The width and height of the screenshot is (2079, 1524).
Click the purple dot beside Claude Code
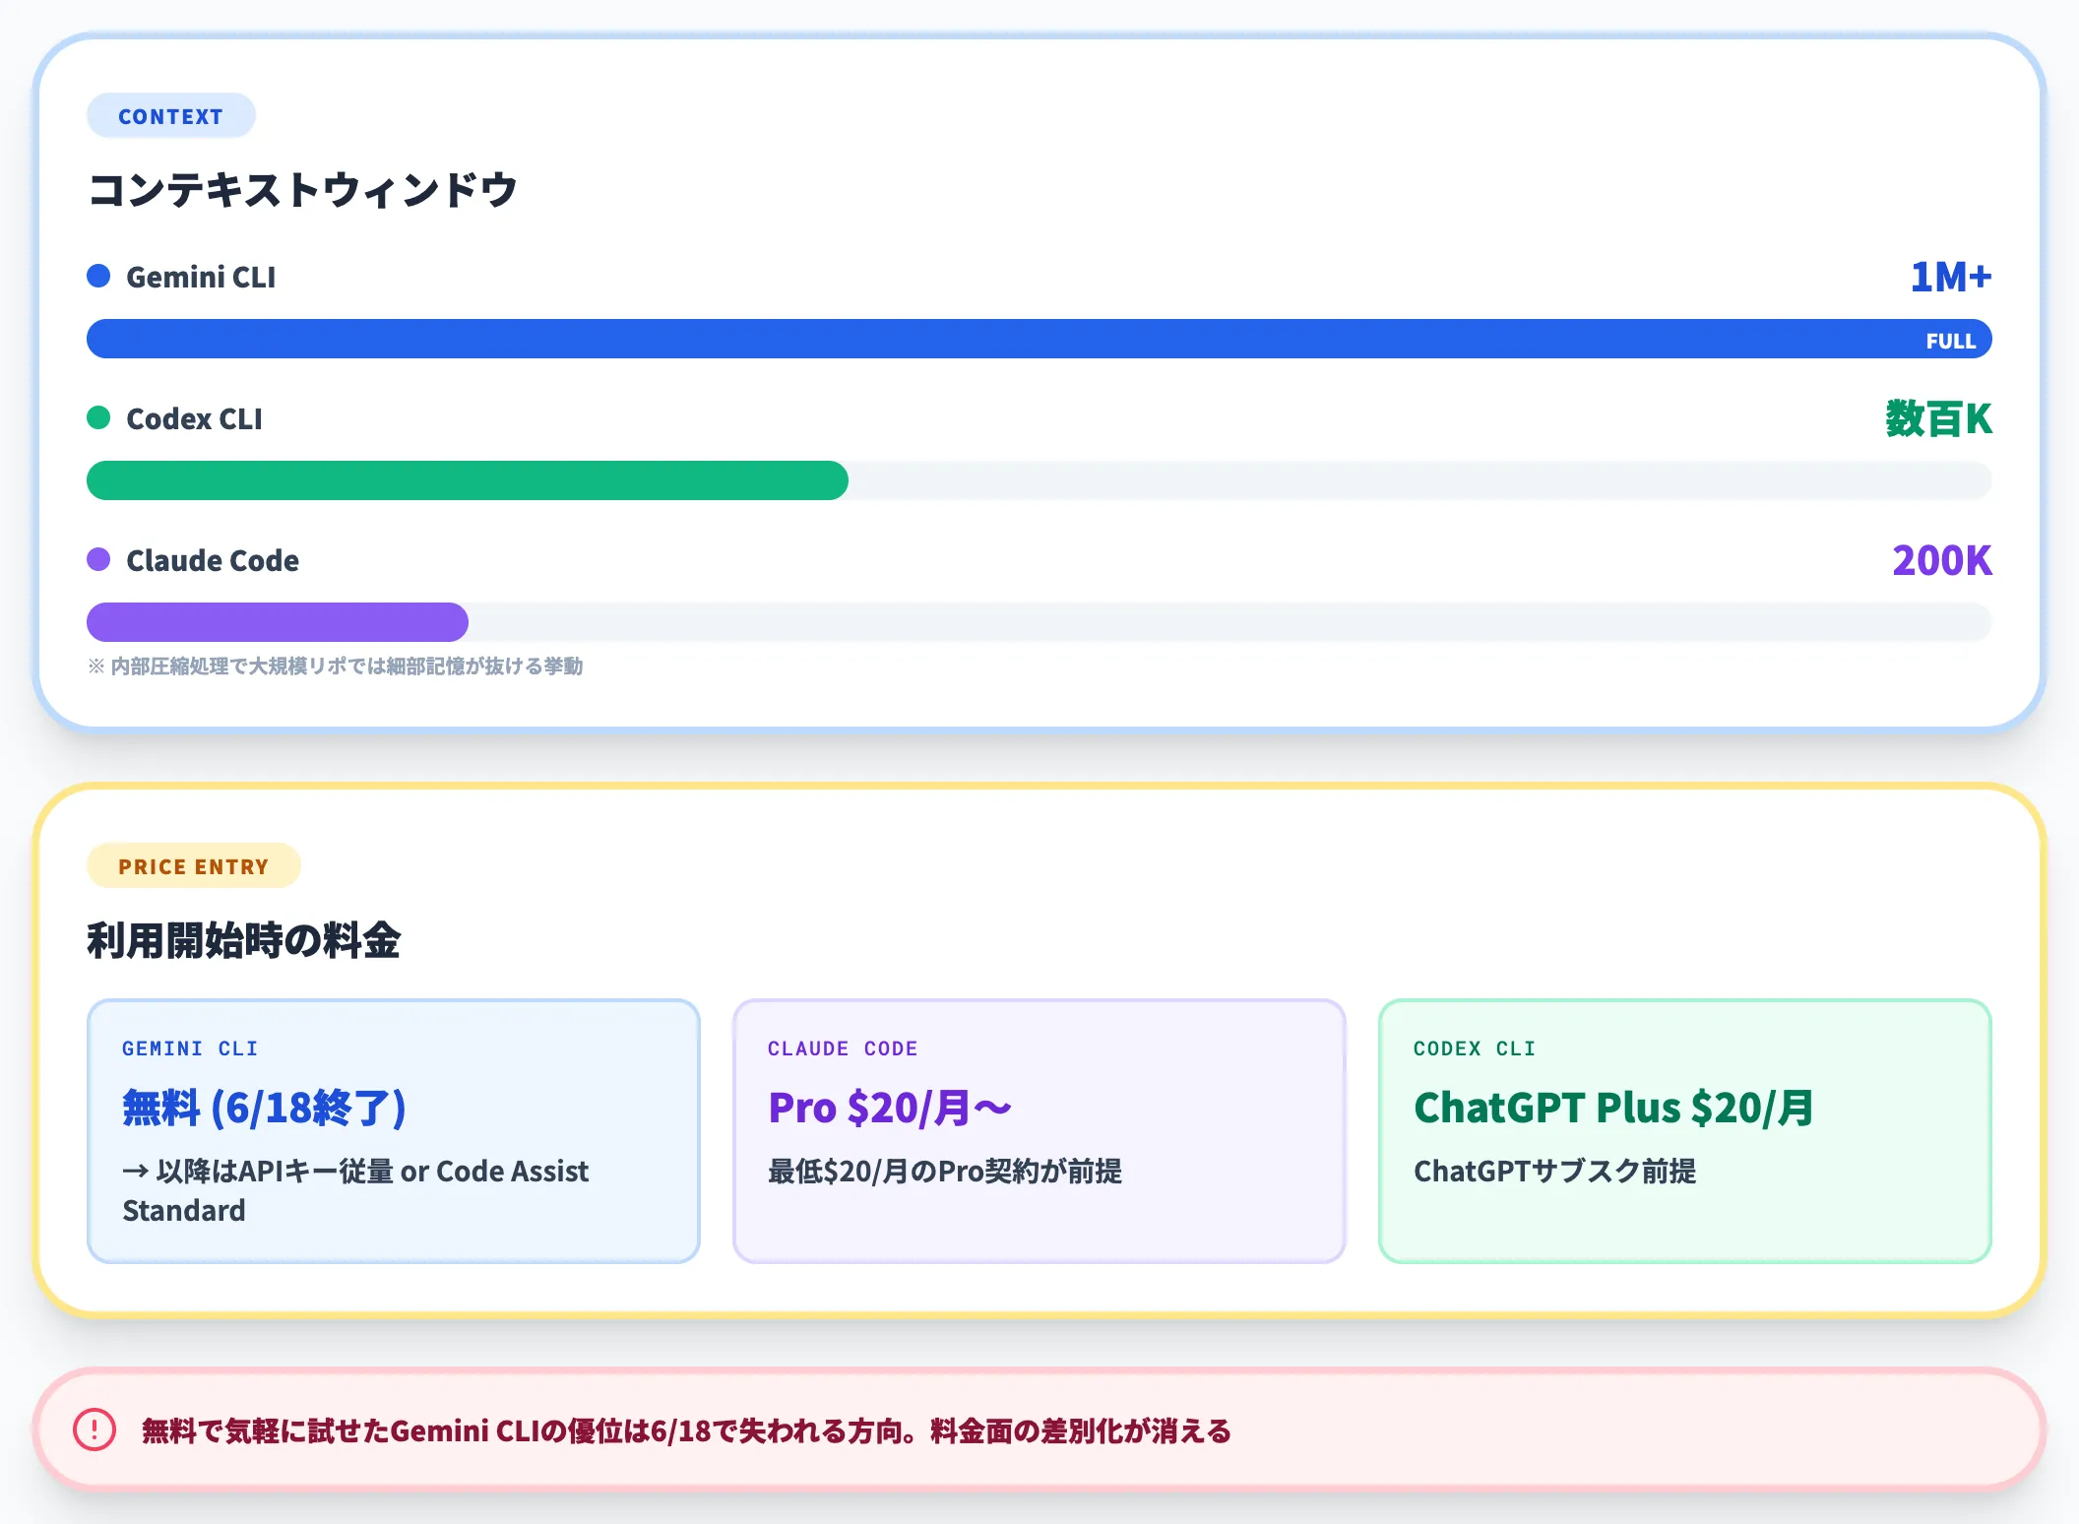pos(98,559)
